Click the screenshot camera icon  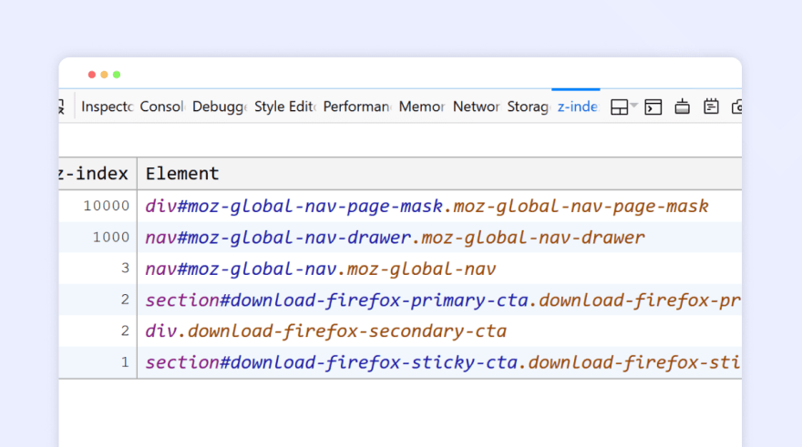coord(736,107)
